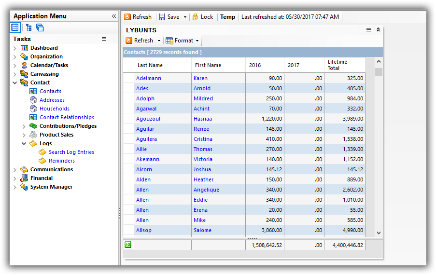Viewport: 436px width, 275px height.
Task: Click the green sigma totals icon
Action: tap(128, 245)
